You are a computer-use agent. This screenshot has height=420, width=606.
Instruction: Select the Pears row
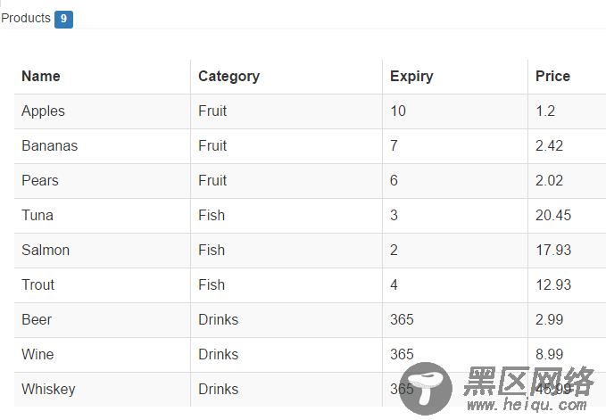310,181
